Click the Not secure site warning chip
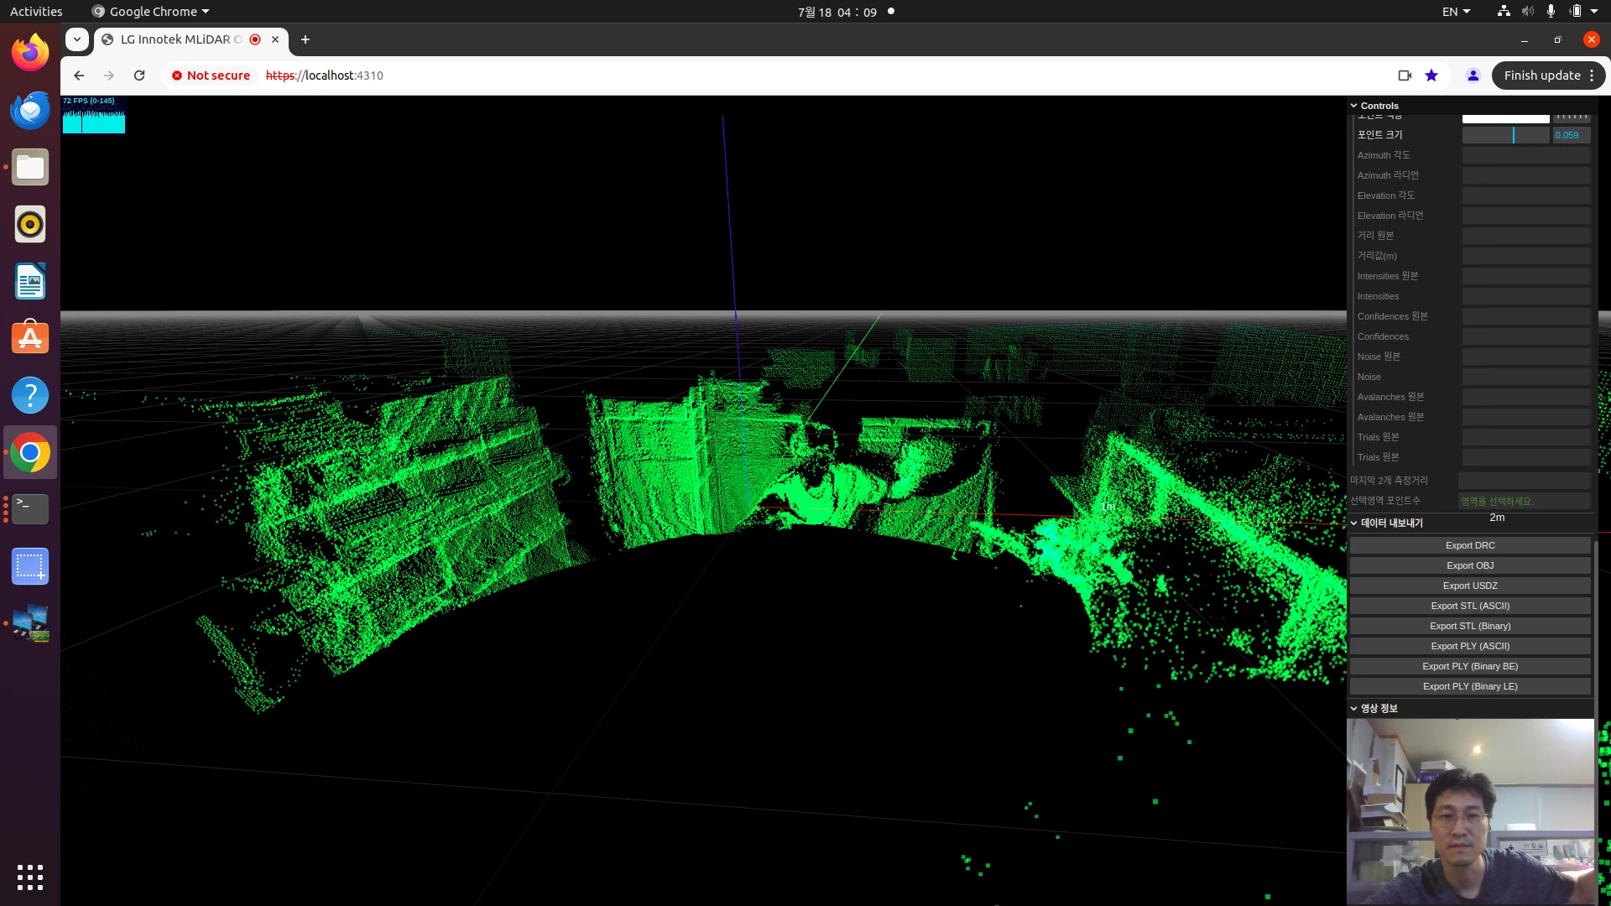The height and width of the screenshot is (906, 1611). pos(211,75)
